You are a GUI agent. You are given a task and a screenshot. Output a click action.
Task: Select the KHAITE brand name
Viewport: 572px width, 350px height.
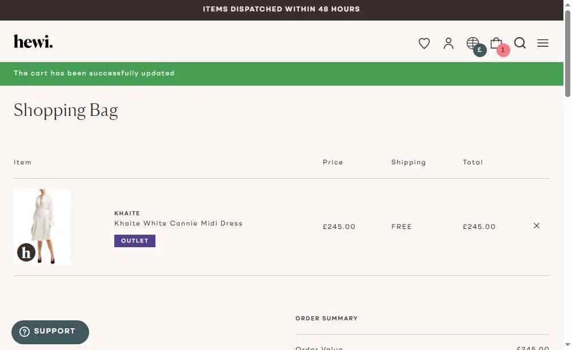[x=127, y=214]
